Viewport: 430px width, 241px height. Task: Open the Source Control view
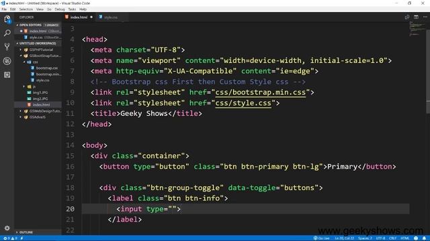tap(7, 47)
